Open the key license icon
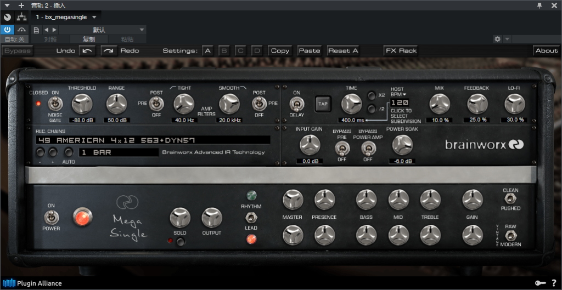Screen dimensions: 562x290 click(x=541, y=283)
